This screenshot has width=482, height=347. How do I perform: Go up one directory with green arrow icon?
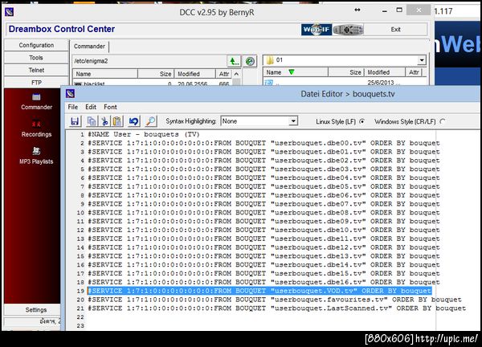click(234, 61)
